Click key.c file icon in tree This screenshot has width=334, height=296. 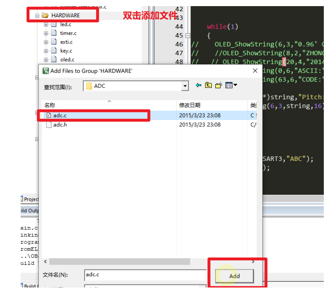point(54,50)
